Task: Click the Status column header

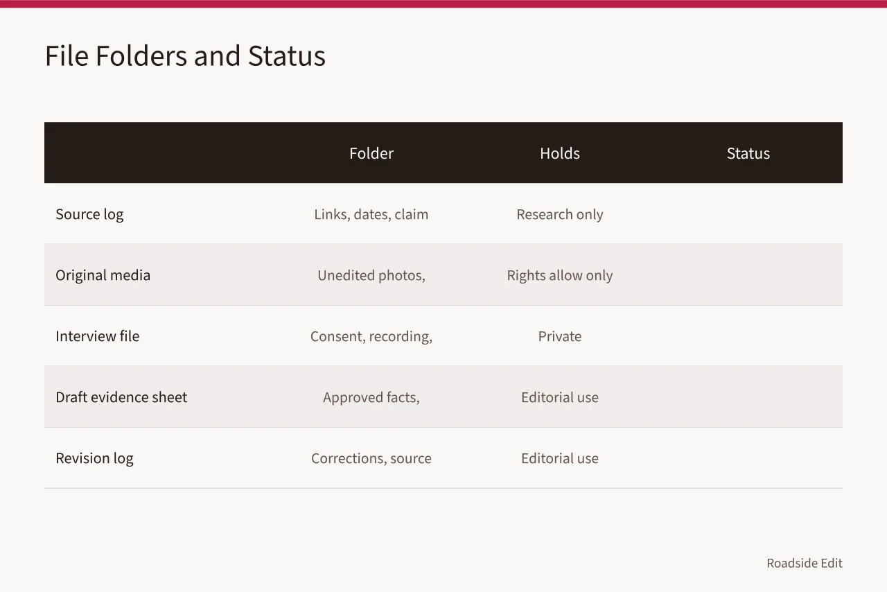Action: point(748,153)
